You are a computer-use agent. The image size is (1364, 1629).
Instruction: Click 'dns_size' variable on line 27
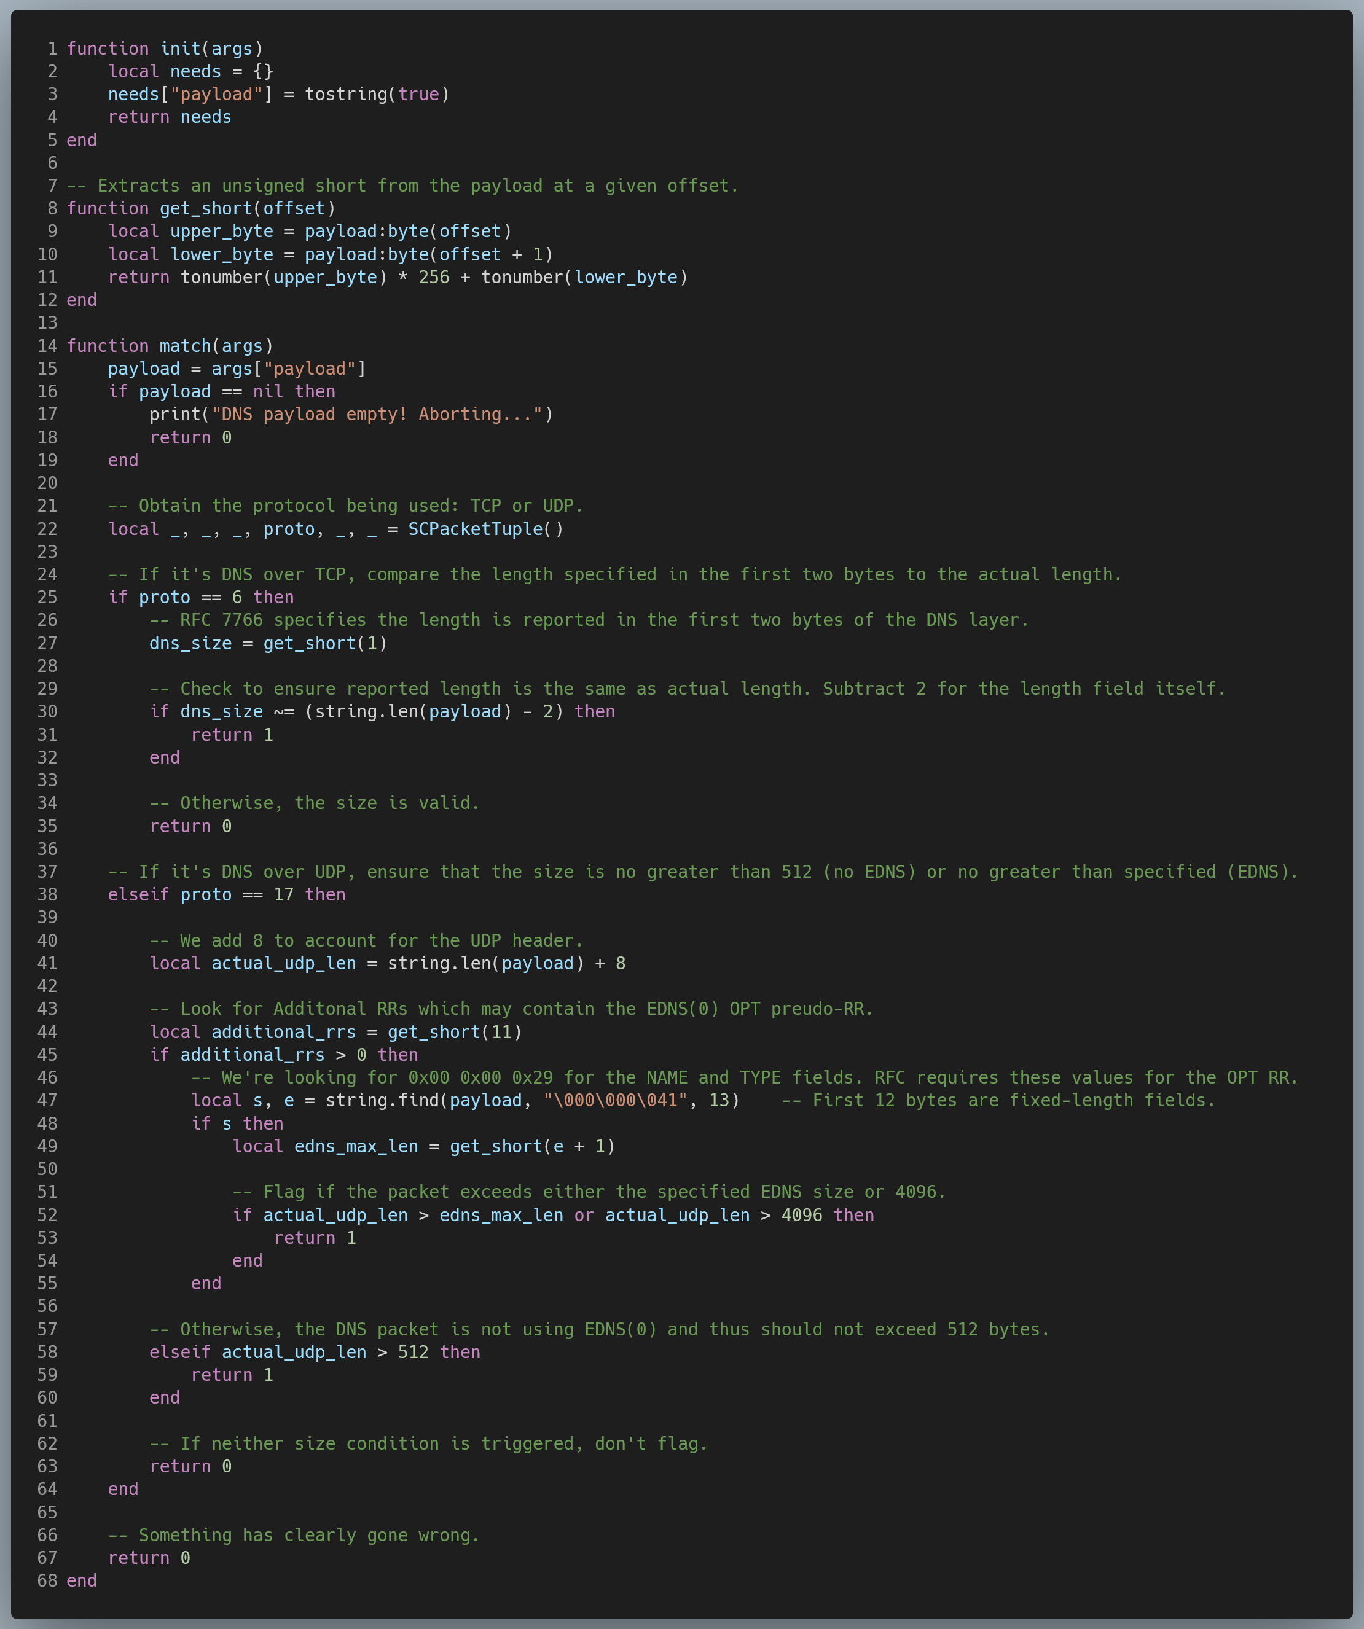click(190, 643)
